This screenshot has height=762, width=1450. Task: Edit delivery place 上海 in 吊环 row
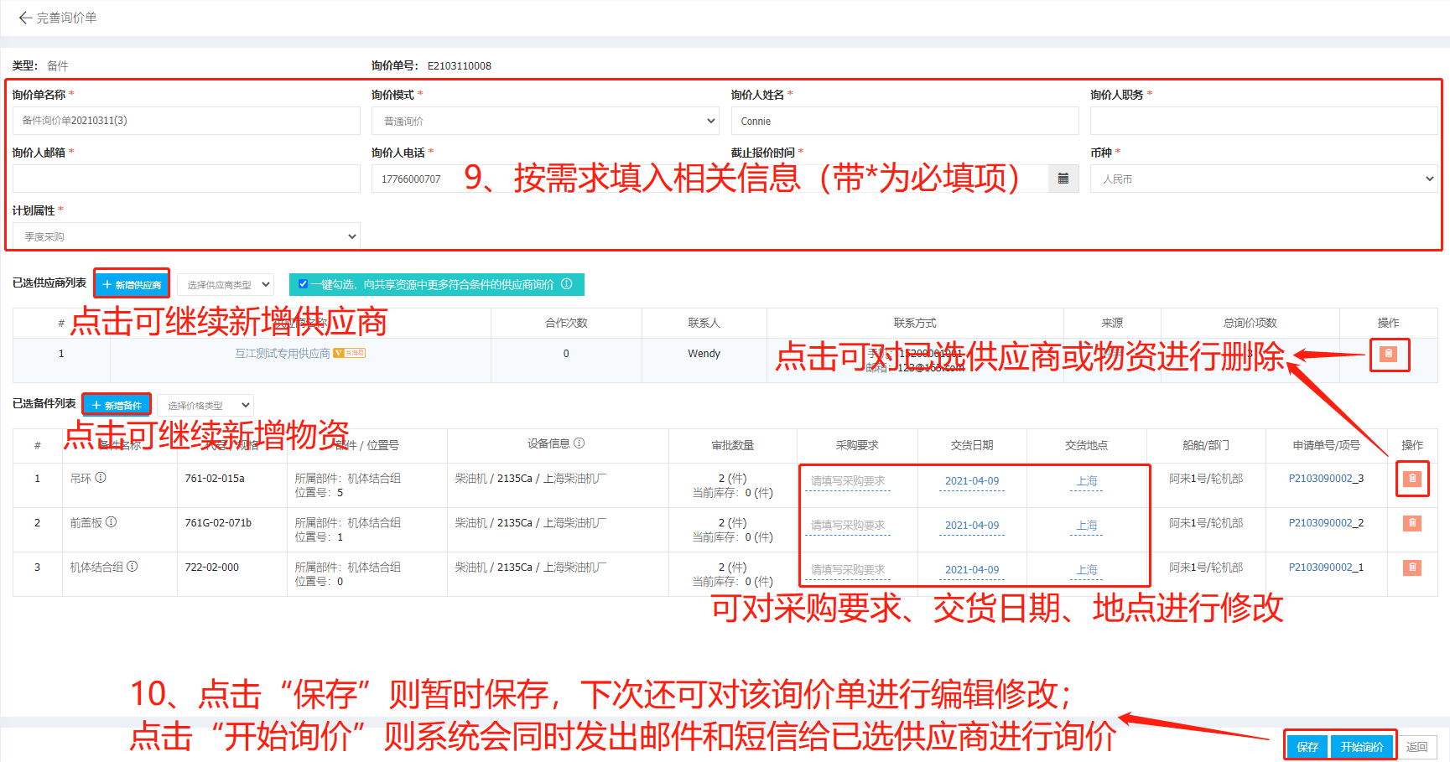point(1087,481)
